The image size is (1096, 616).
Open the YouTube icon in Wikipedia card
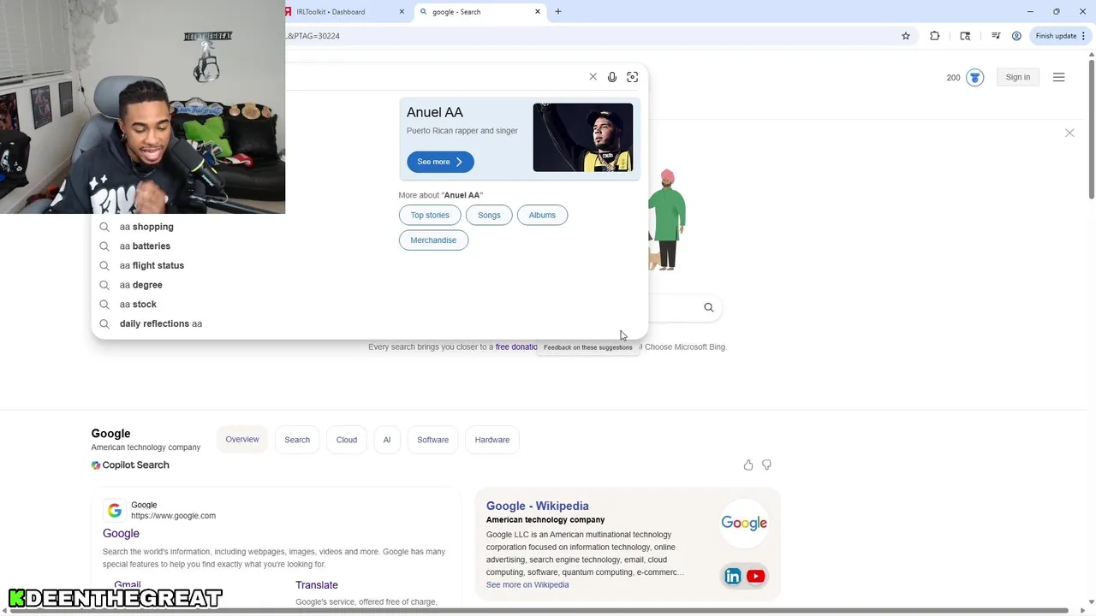click(755, 577)
